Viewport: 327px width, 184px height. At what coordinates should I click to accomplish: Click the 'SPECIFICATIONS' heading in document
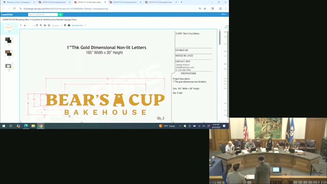tap(189, 74)
